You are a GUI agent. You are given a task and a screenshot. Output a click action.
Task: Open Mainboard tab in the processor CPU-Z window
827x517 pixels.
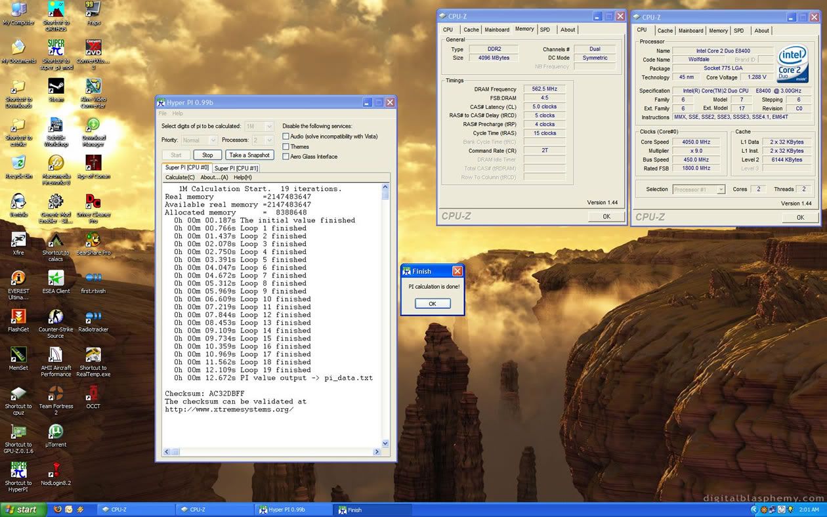pyautogui.click(x=691, y=30)
